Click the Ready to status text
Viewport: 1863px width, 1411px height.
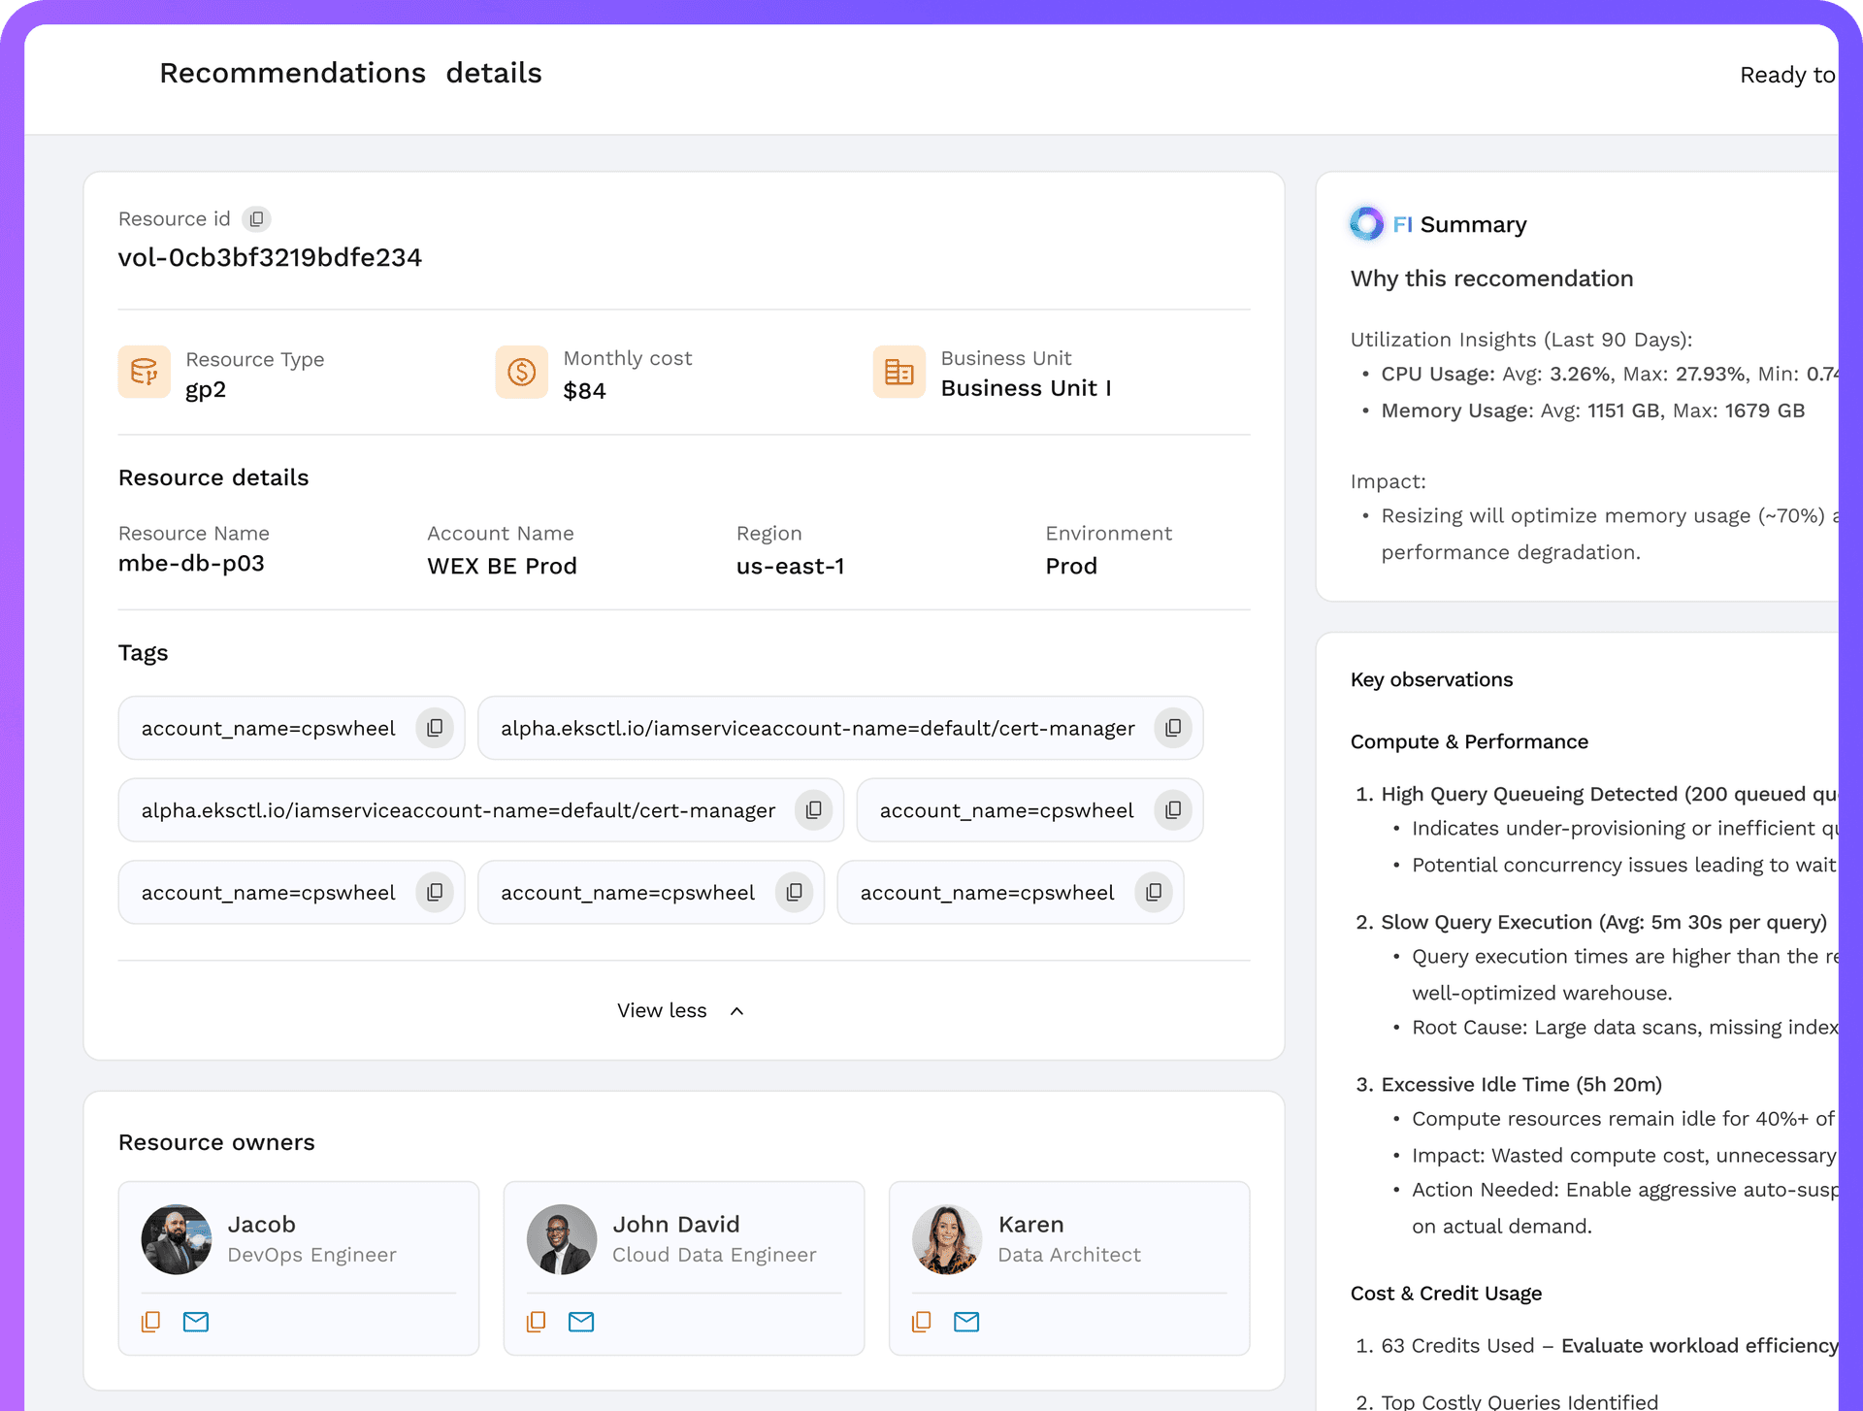(x=1786, y=75)
